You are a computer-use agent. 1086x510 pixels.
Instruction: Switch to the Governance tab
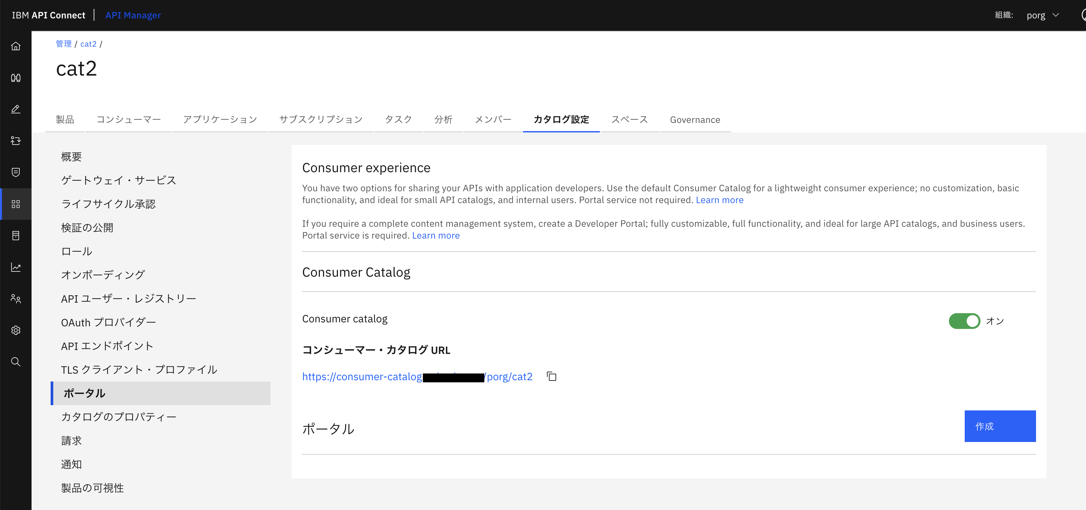(x=695, y=119)
